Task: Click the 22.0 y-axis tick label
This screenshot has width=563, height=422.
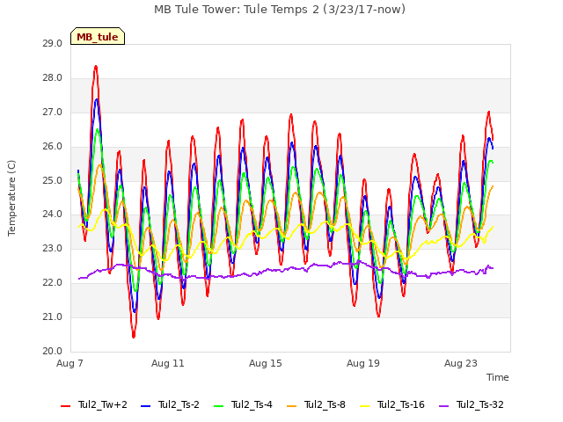Action: tap(53, 283)
